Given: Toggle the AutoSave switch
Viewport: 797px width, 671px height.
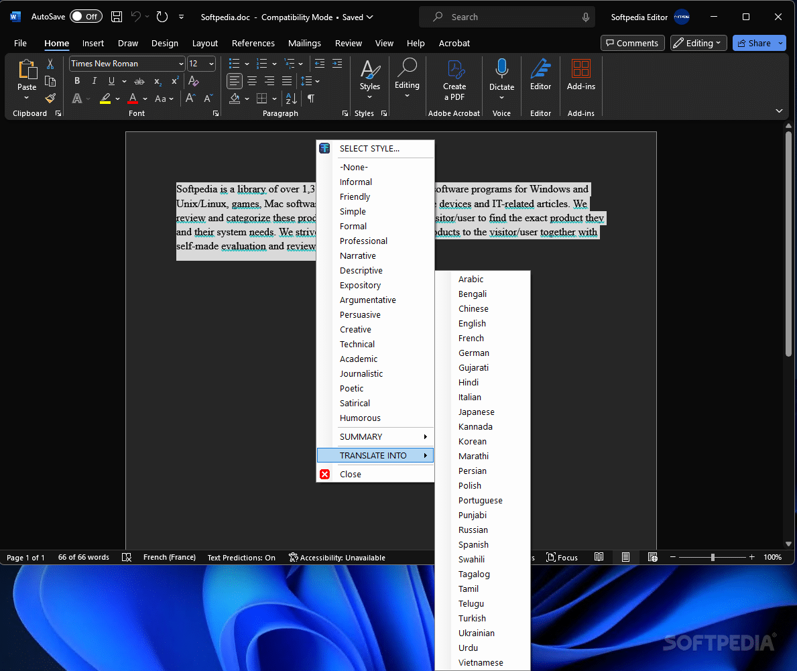Looking at the screenshot, I should pos(86,17).
